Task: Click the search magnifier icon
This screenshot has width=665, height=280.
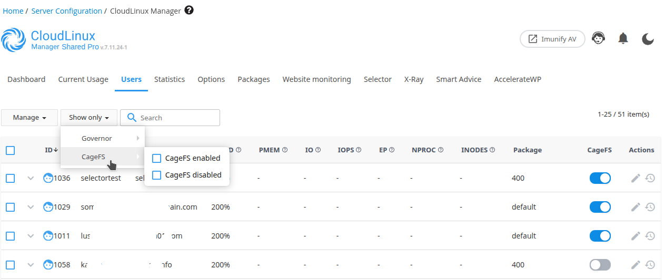Action: [x=132, y=118]
